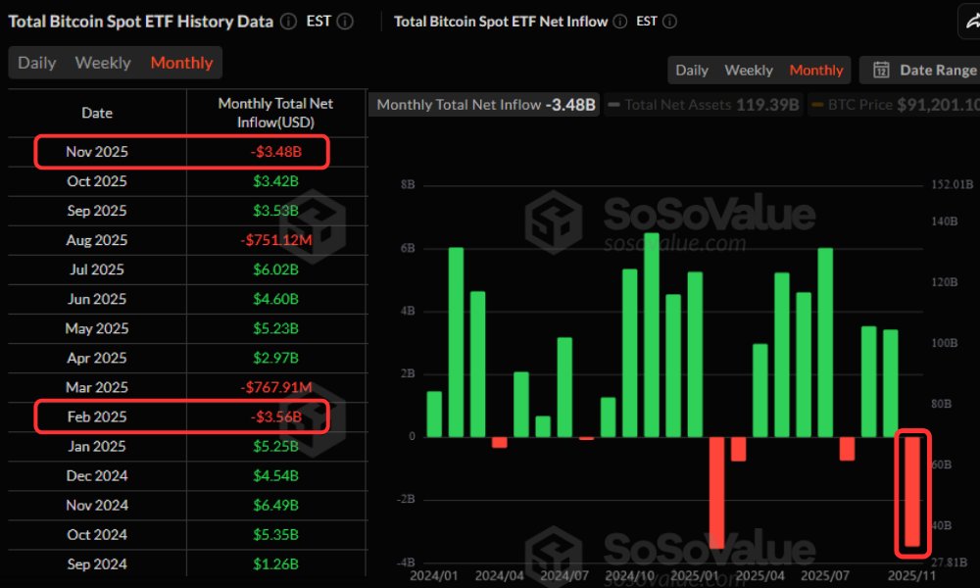This screenshot has width=980, height=588.
Task: Open the Date Range selector
Action: coord(926,70)
